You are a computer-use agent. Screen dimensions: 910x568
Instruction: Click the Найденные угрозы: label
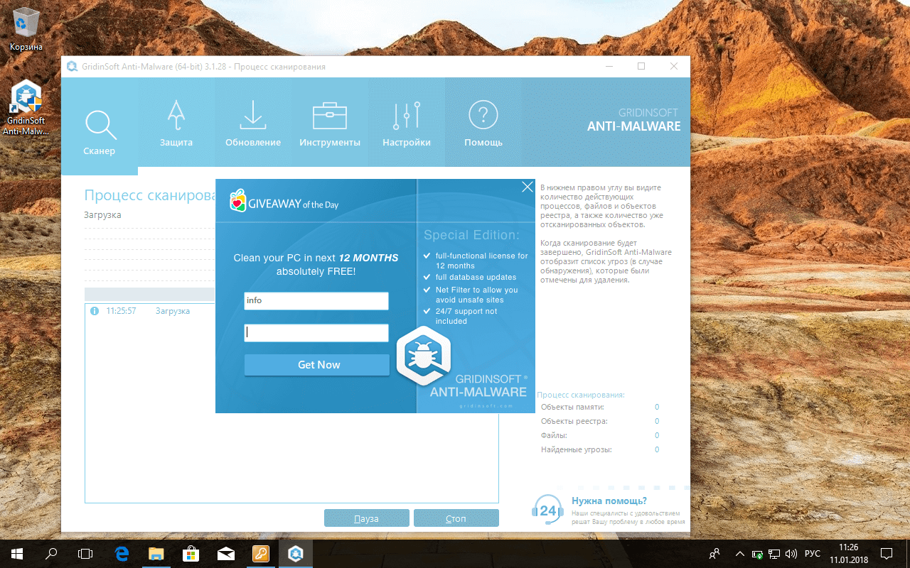click(x=576, y=449)
